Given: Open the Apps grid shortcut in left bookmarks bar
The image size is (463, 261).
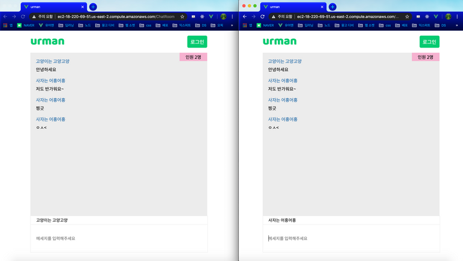Looking at the screenshot, I should [x=5, y=25].
